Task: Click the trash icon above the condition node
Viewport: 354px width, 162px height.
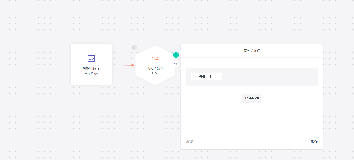Action: (x=134, y=47)
